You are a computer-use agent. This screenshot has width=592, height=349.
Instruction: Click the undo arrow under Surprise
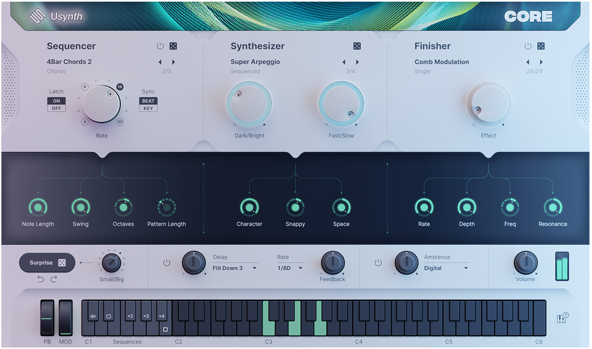tap(41, 279)
